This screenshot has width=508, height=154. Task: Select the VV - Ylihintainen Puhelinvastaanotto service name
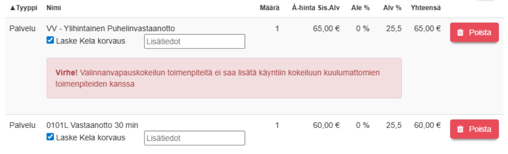point(111,29)
